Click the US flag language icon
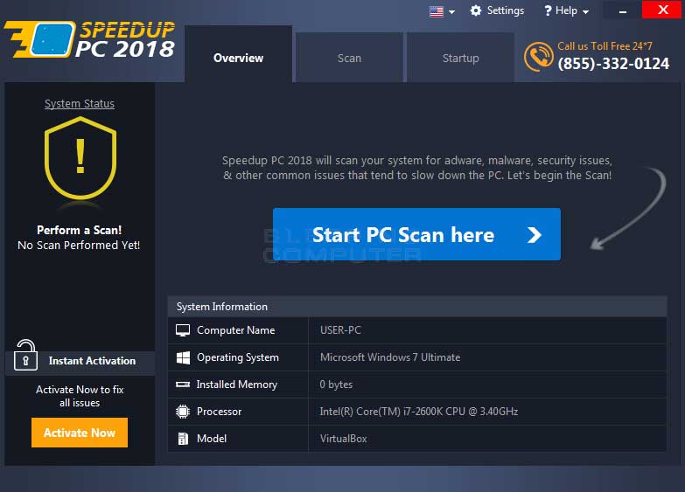This screenshot has width=685, height=492. [436, 11]
